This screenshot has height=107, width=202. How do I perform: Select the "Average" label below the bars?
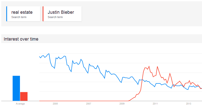coord(20,103)
